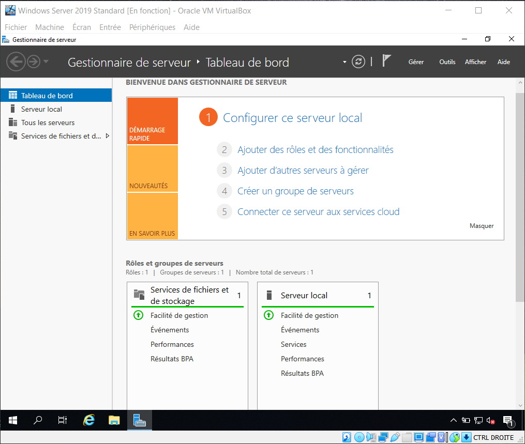Click the VirtualBox shared folders status icon
525x444 pixels.
point(407,437)
